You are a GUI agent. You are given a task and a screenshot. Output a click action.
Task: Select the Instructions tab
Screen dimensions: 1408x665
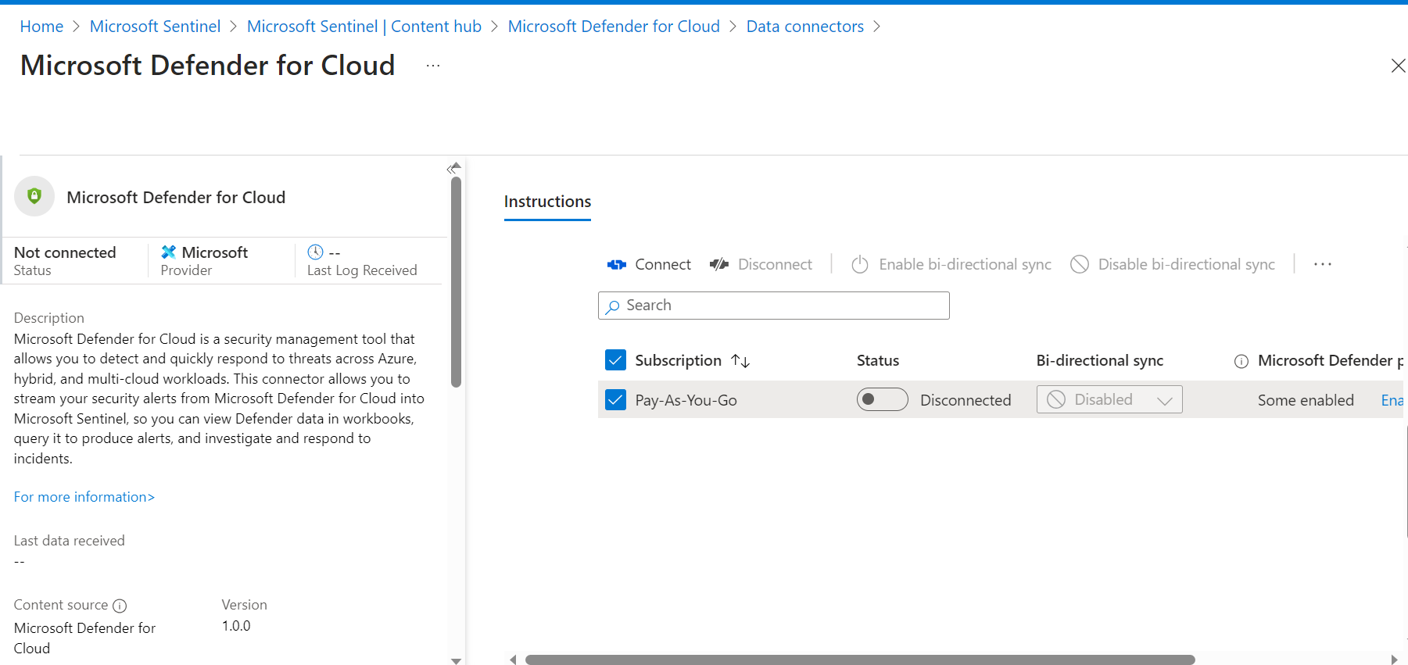[x=547, y=202]
